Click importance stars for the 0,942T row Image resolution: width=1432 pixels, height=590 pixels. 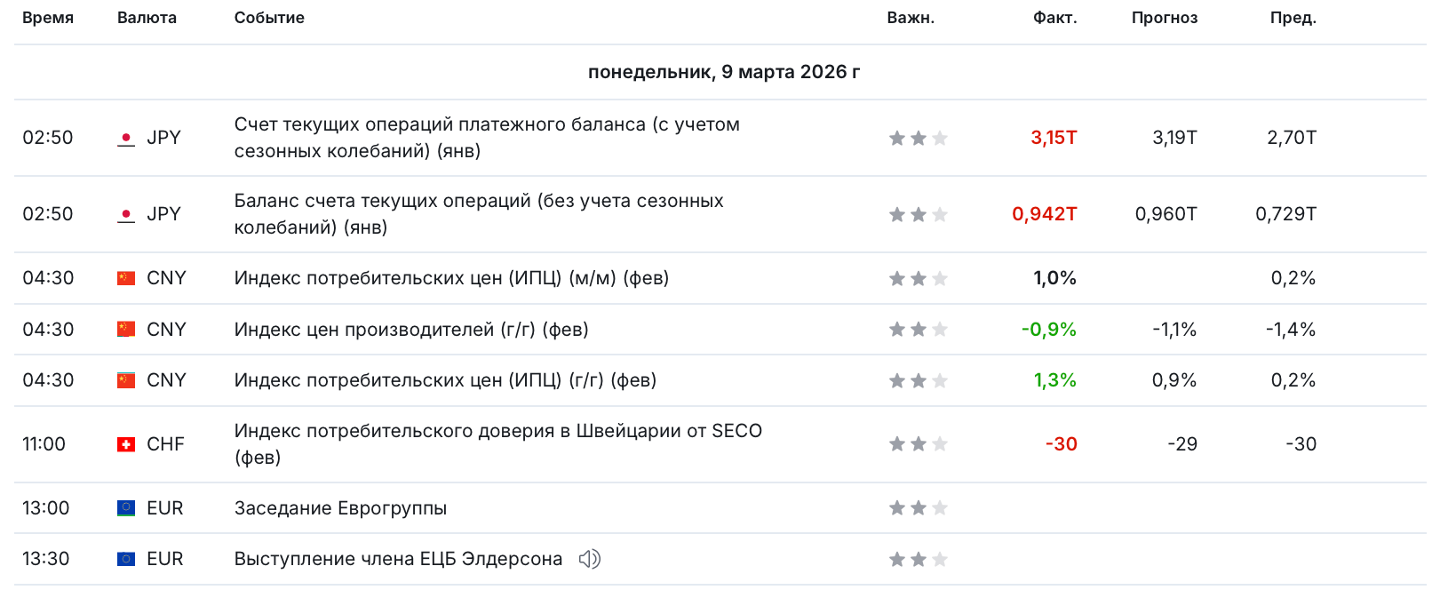click(918, 214)
